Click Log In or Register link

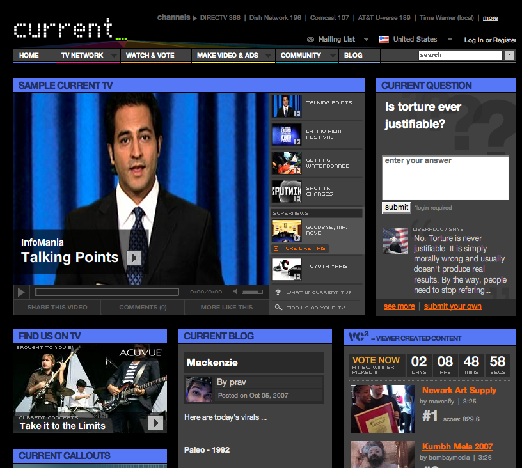coord(490,40)
